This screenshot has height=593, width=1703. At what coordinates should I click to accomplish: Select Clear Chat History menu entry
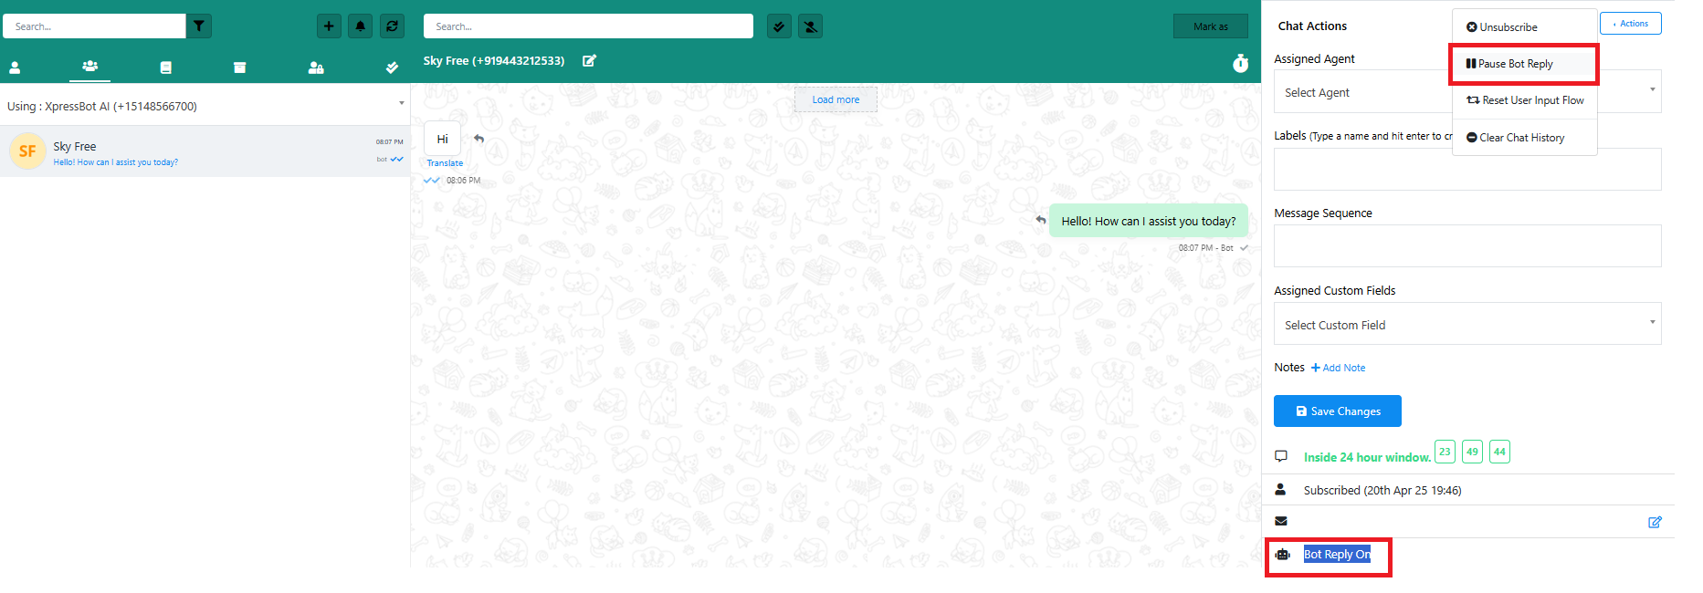pyautogui.click(x=1521, y=138)
